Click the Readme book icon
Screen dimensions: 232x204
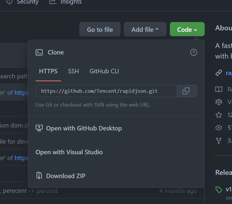219,89
